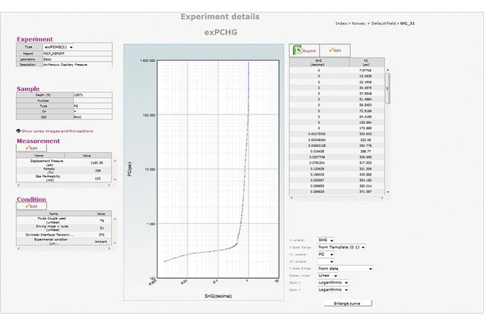This screenshot has width=484, height=326.
Task: Select the PC value 172.885
Action: [365, 128]
